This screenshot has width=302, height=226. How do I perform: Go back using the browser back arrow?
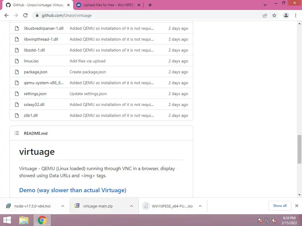[x=6, y=15]
